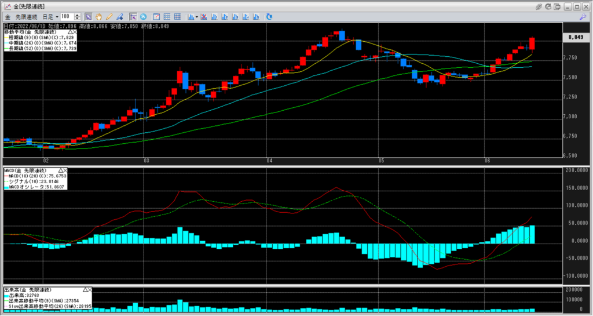593x316 pixels.
Task: Select the arrow pointer tool
Action: point(88,17)
